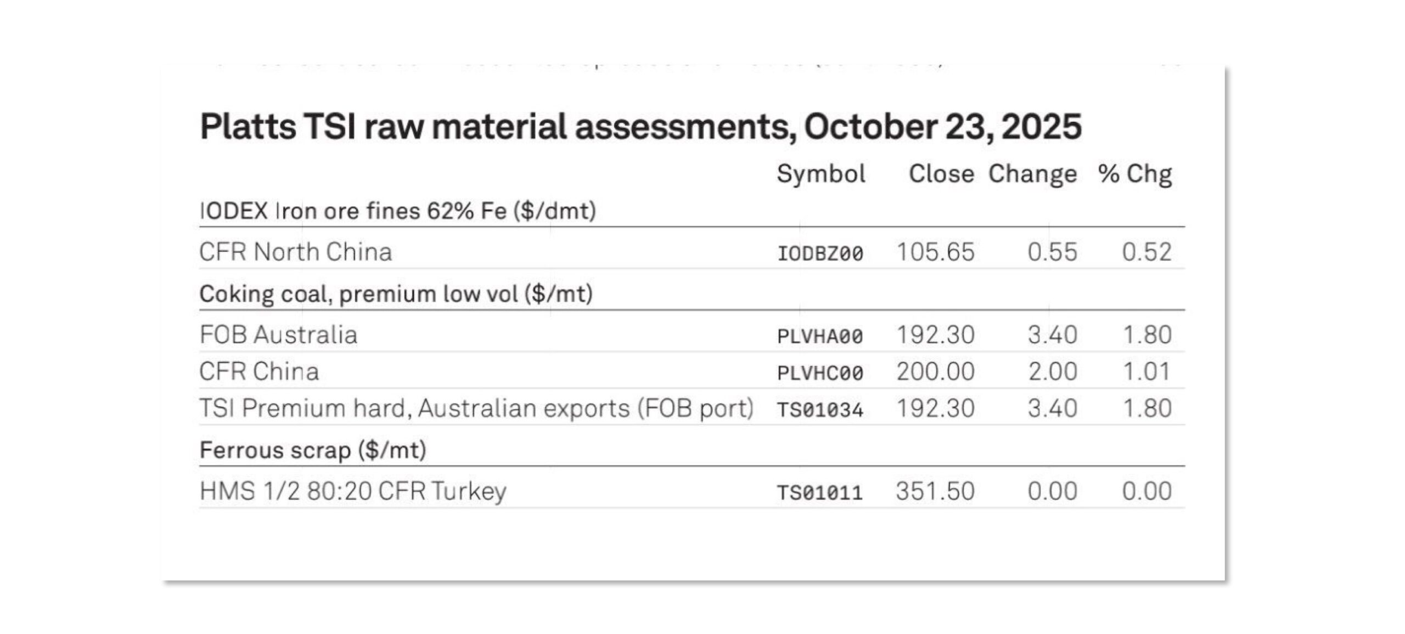Select the CFR North China row label

295,252
